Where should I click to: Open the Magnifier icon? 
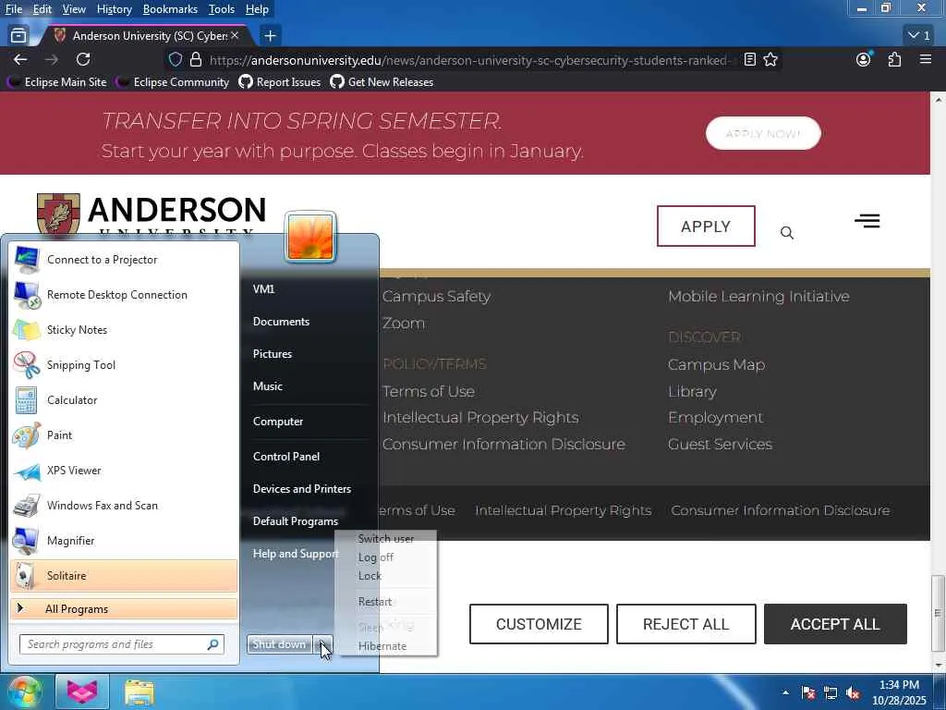(27, 540)
